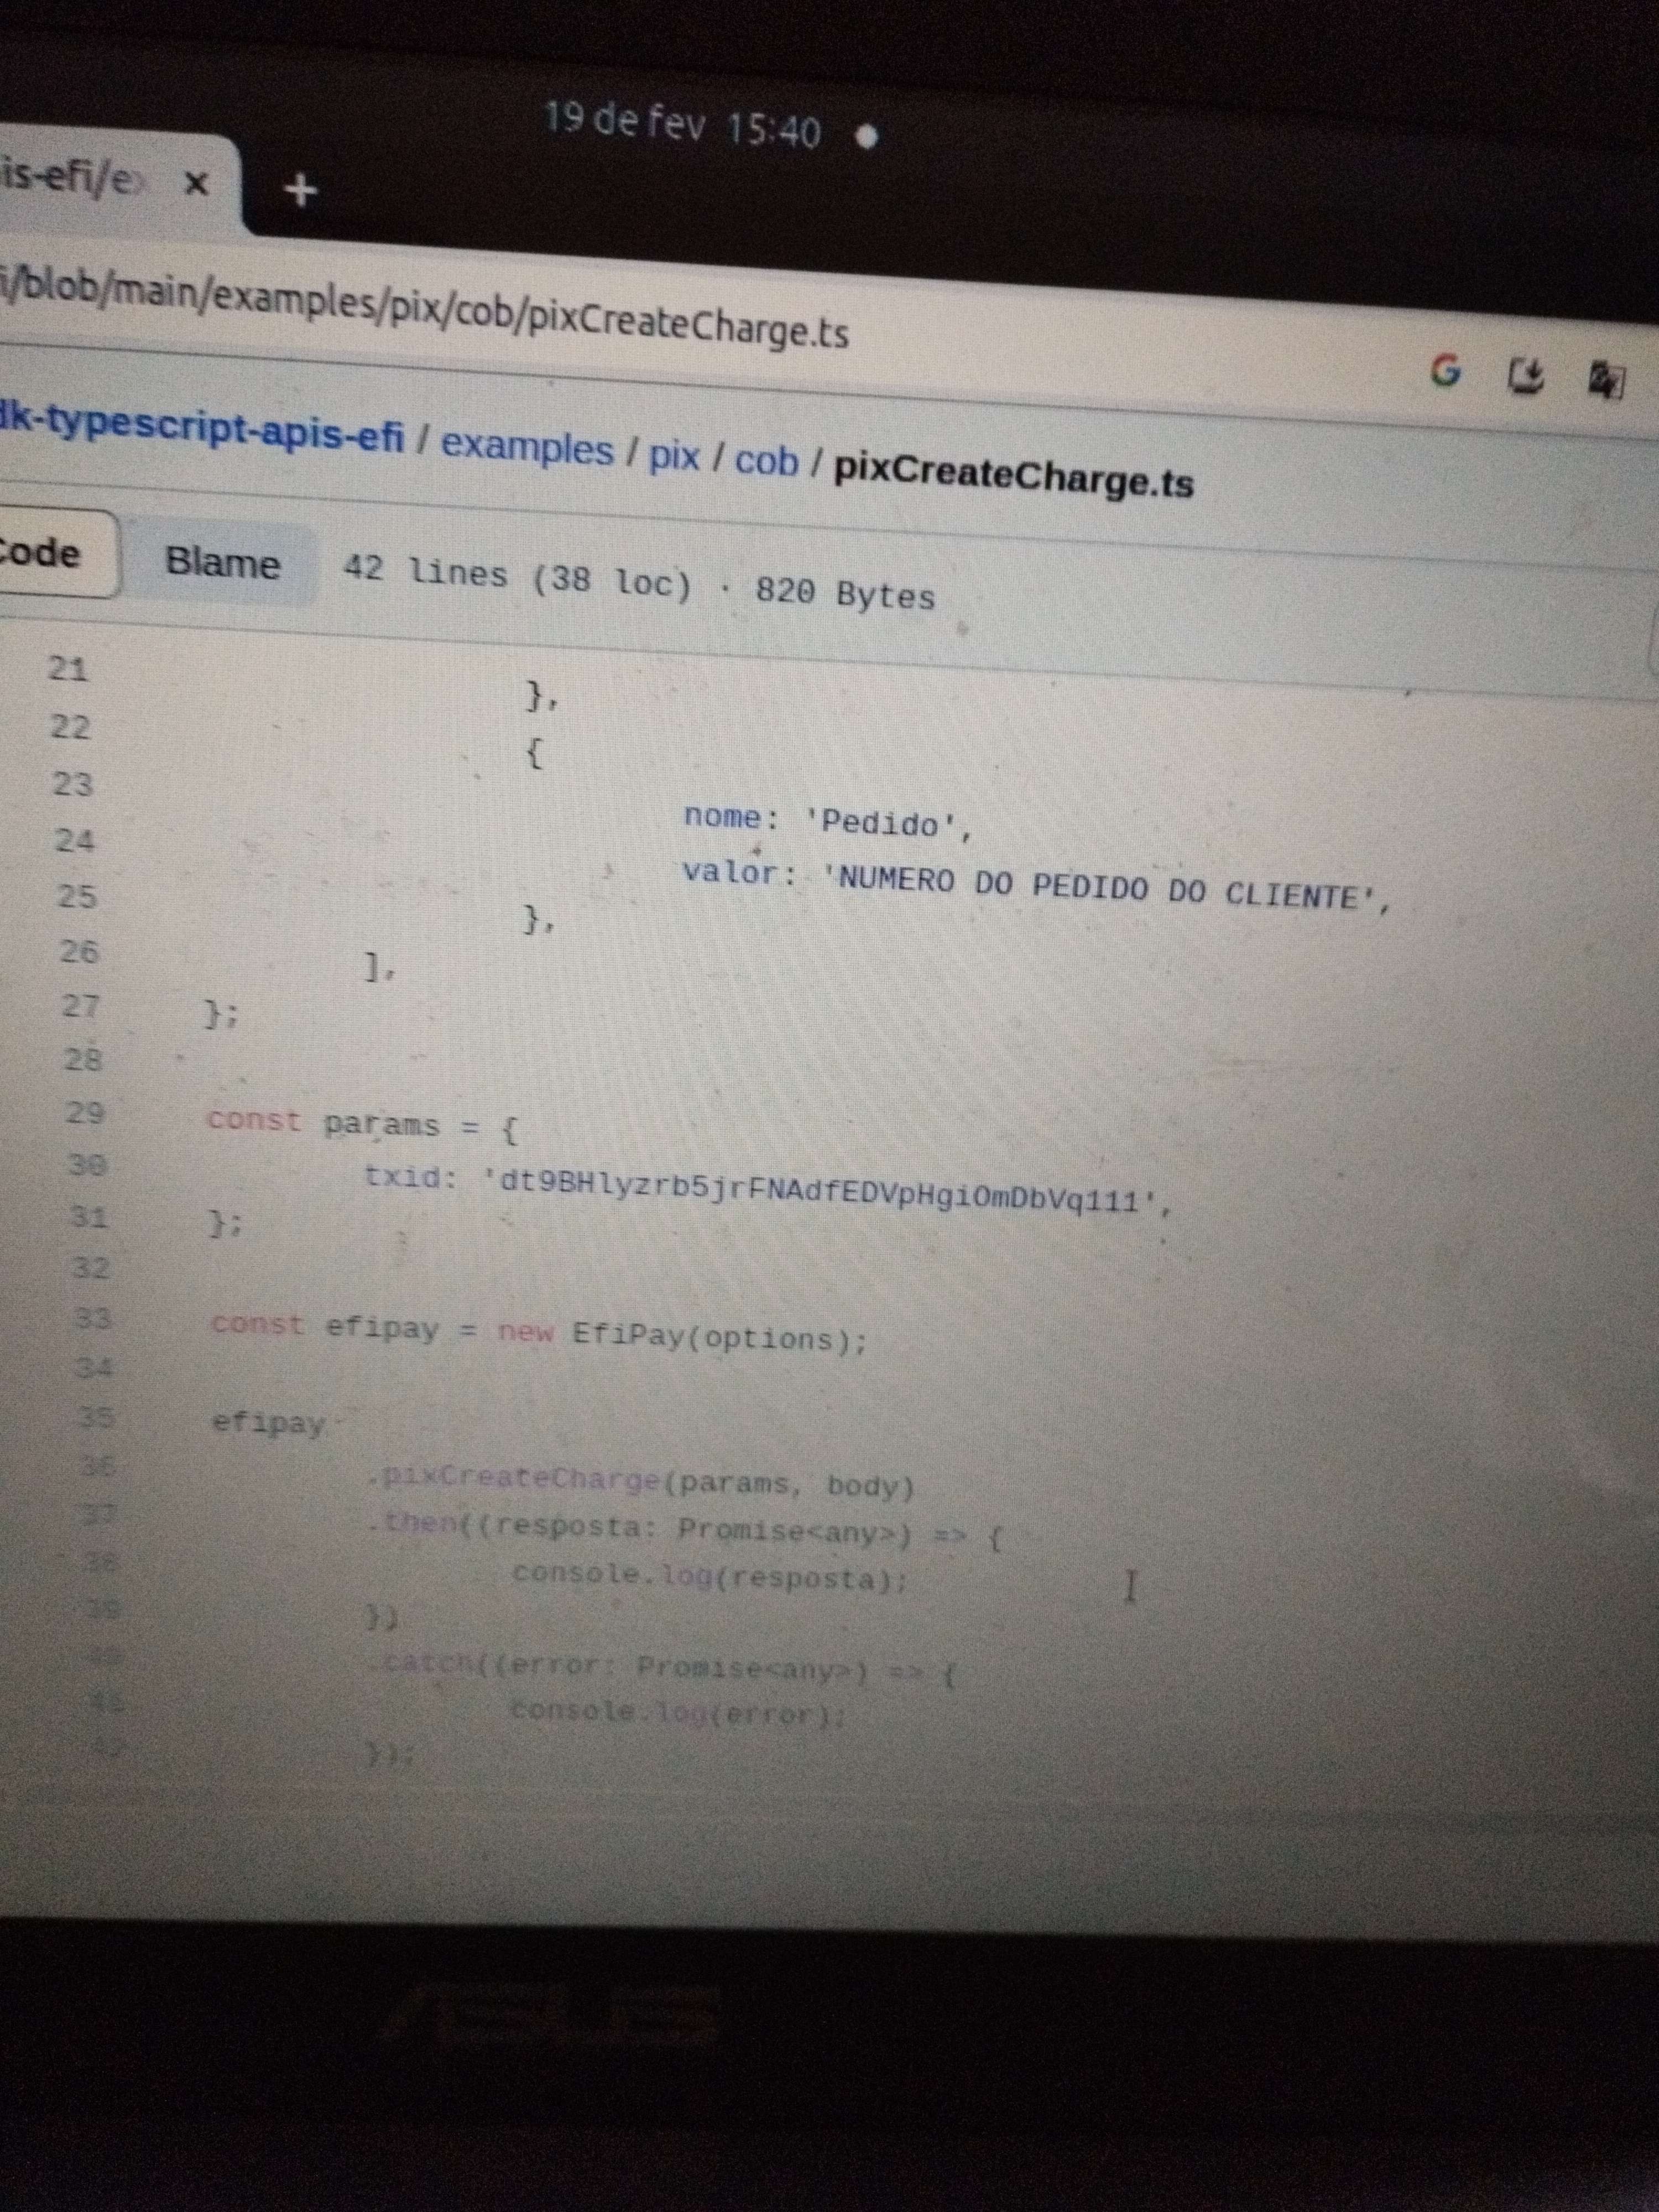Click the Google icon in address bar
Viewport: 1659px width, 2212px height.
[x=1445, y=371]
